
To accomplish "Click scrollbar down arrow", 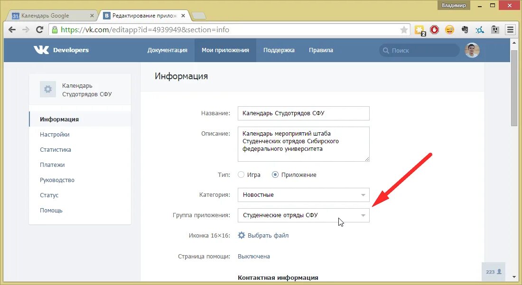I will (x=514, y=276).
